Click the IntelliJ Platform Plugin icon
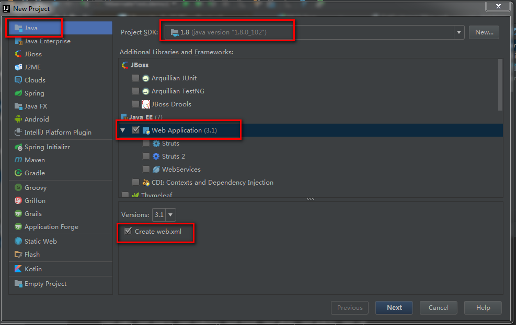The image size is (516, 325). 18,133
